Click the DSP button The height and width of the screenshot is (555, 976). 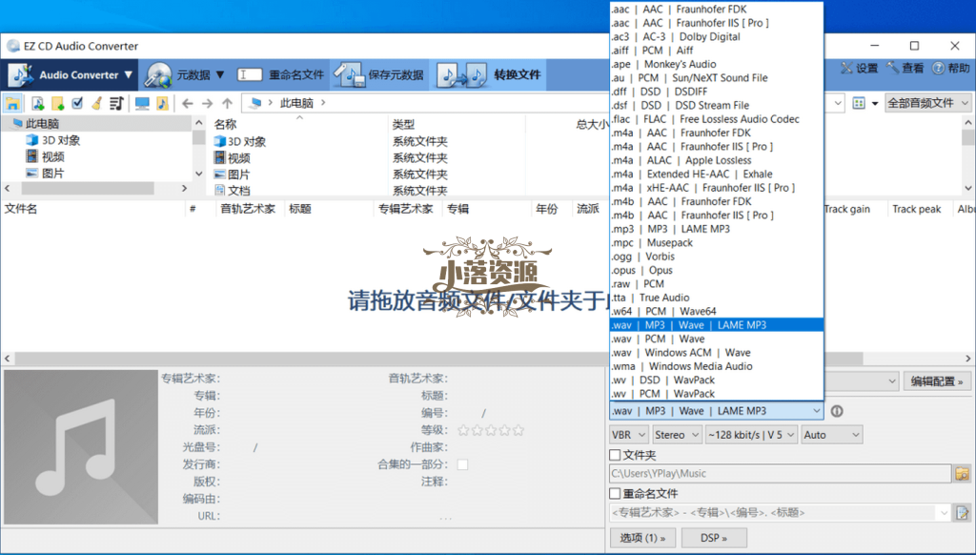click(714, 538)
